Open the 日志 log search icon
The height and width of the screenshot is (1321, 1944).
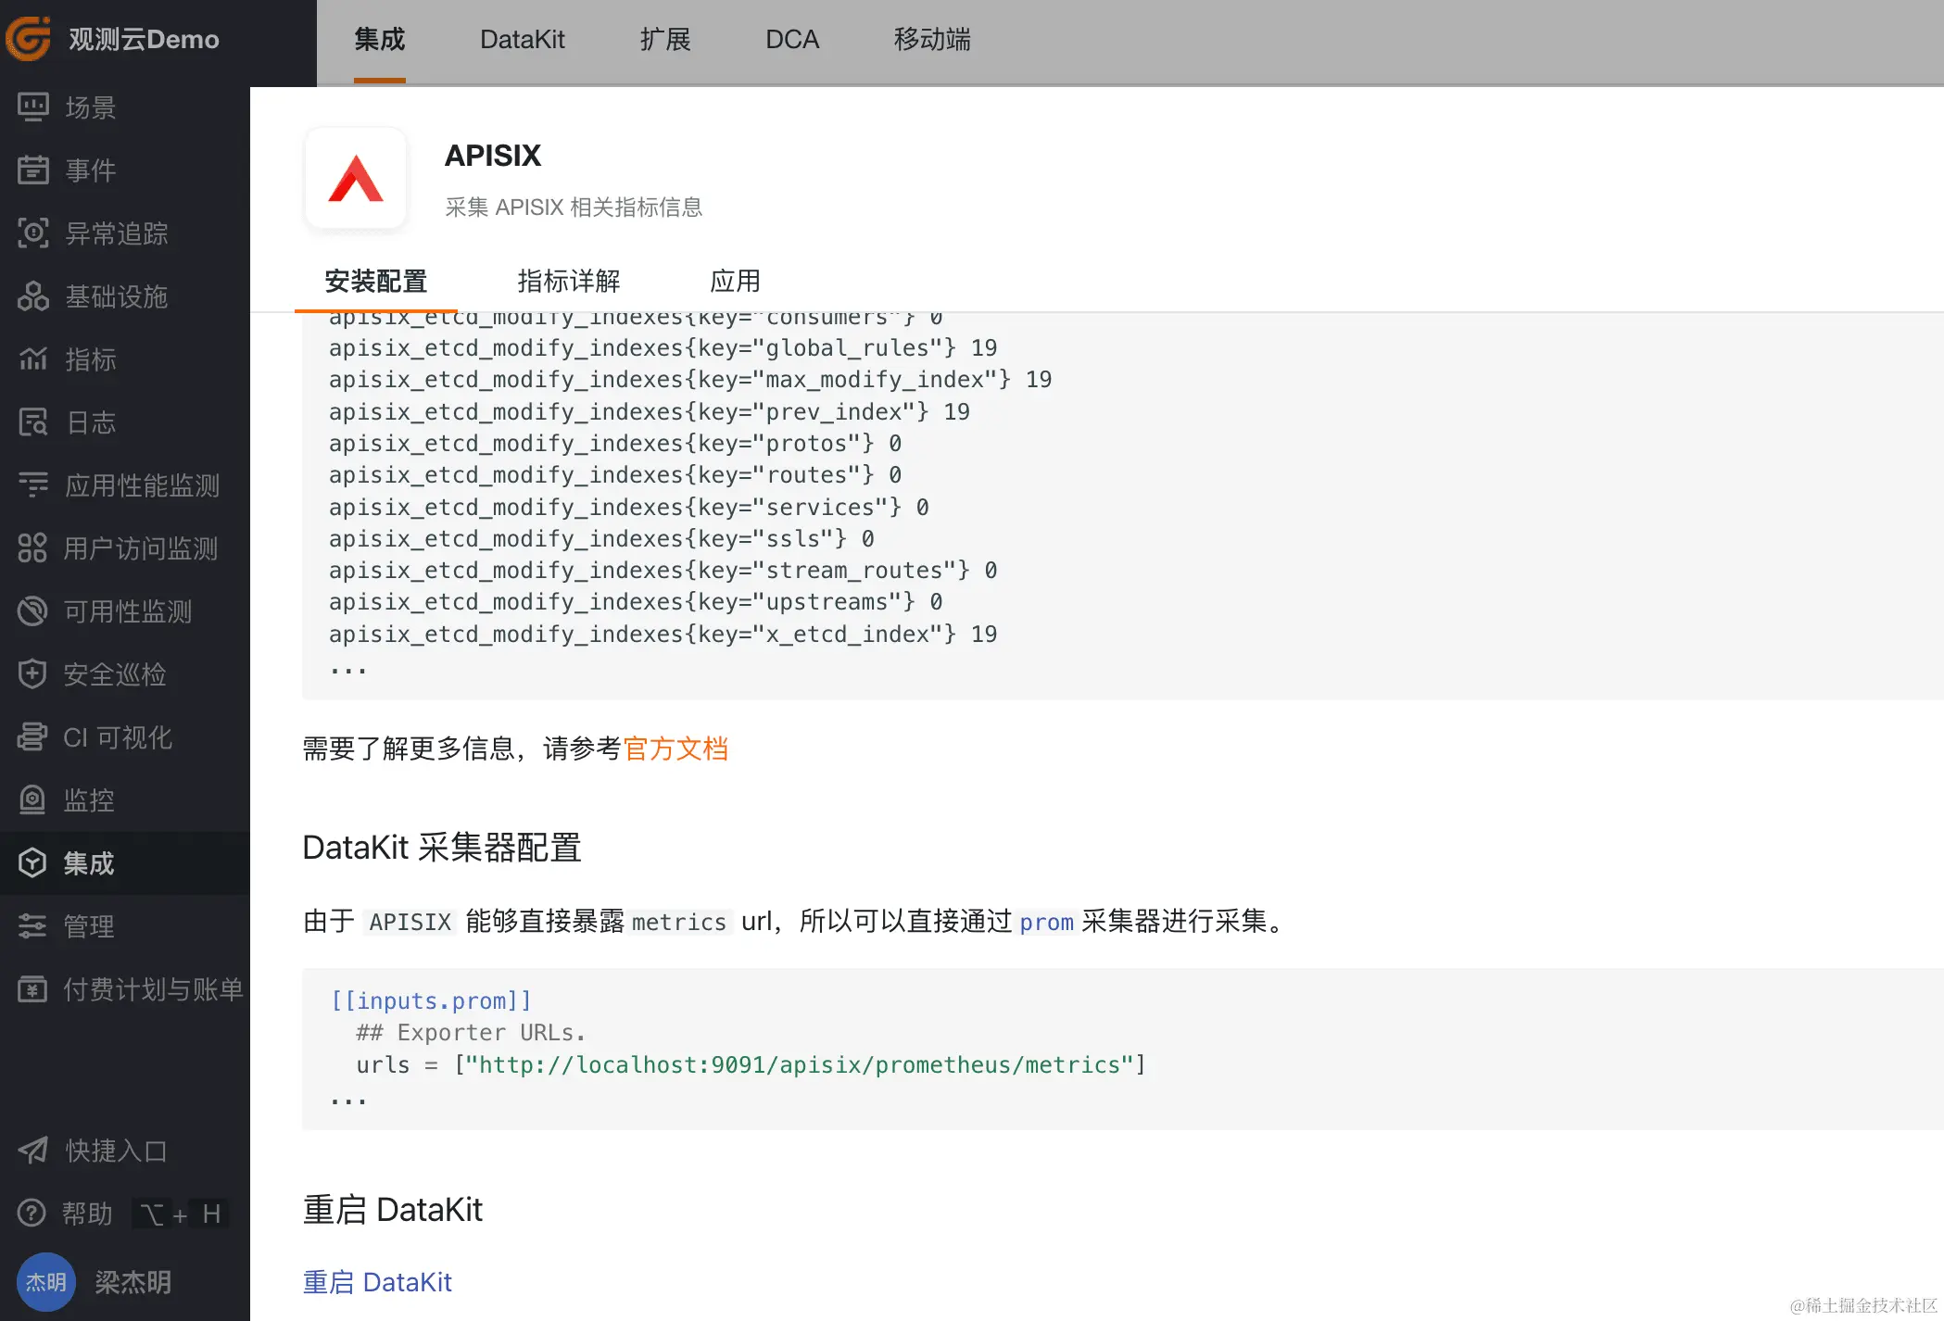pos(33,422)
